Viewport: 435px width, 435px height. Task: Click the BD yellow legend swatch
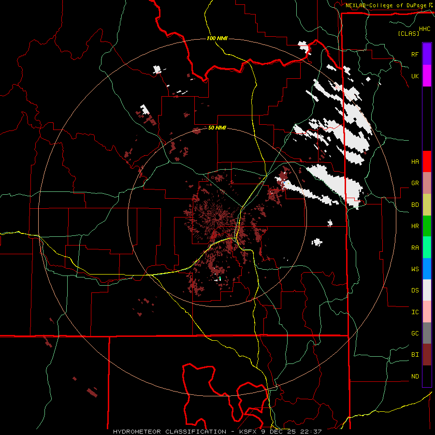coord(427,205)
